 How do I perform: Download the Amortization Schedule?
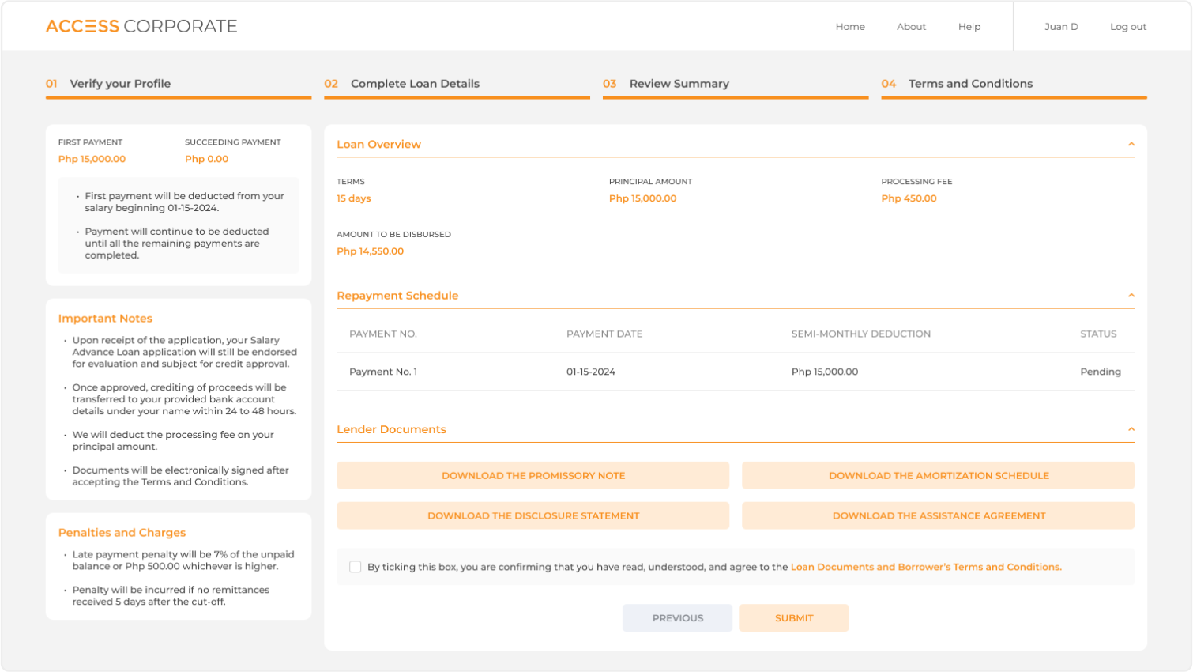(939, 476)
